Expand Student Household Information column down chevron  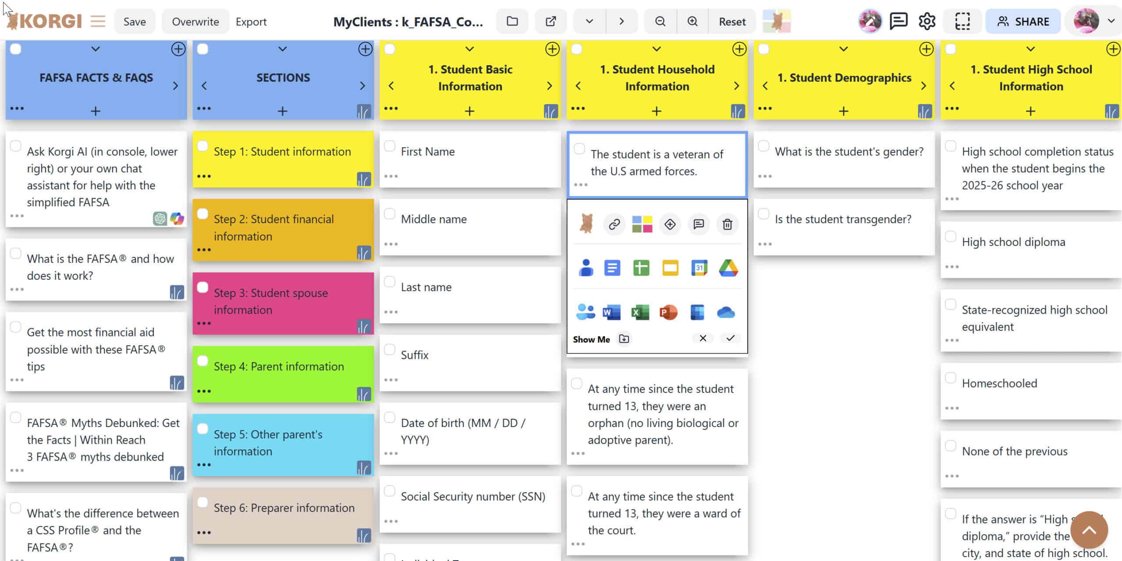[657, 49]
